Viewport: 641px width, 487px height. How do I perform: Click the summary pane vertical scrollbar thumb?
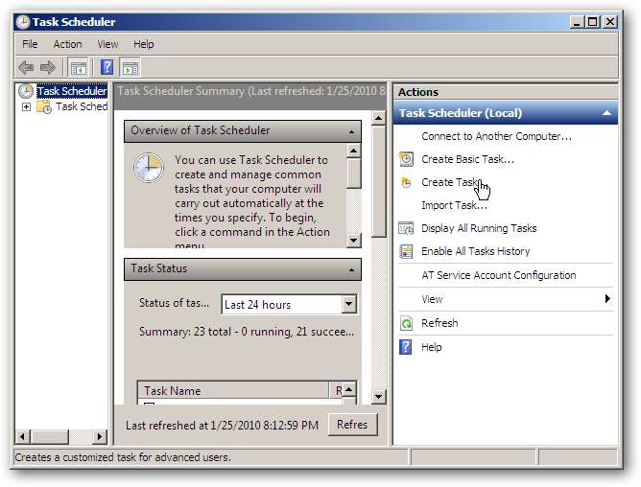378,181
